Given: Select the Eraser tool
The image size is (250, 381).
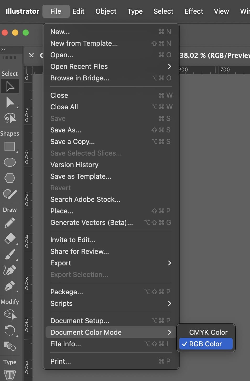Looking at the screenshot, I should [10, 239].
